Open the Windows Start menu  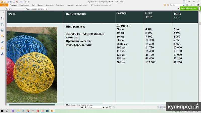tap(2, 111)
